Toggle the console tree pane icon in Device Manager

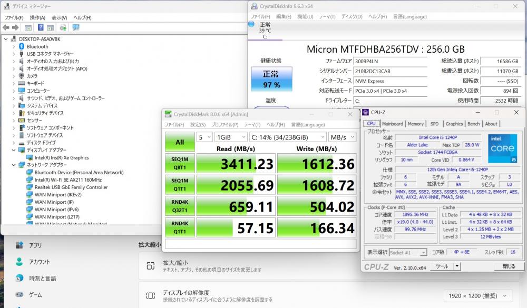[x=28, y=27]
